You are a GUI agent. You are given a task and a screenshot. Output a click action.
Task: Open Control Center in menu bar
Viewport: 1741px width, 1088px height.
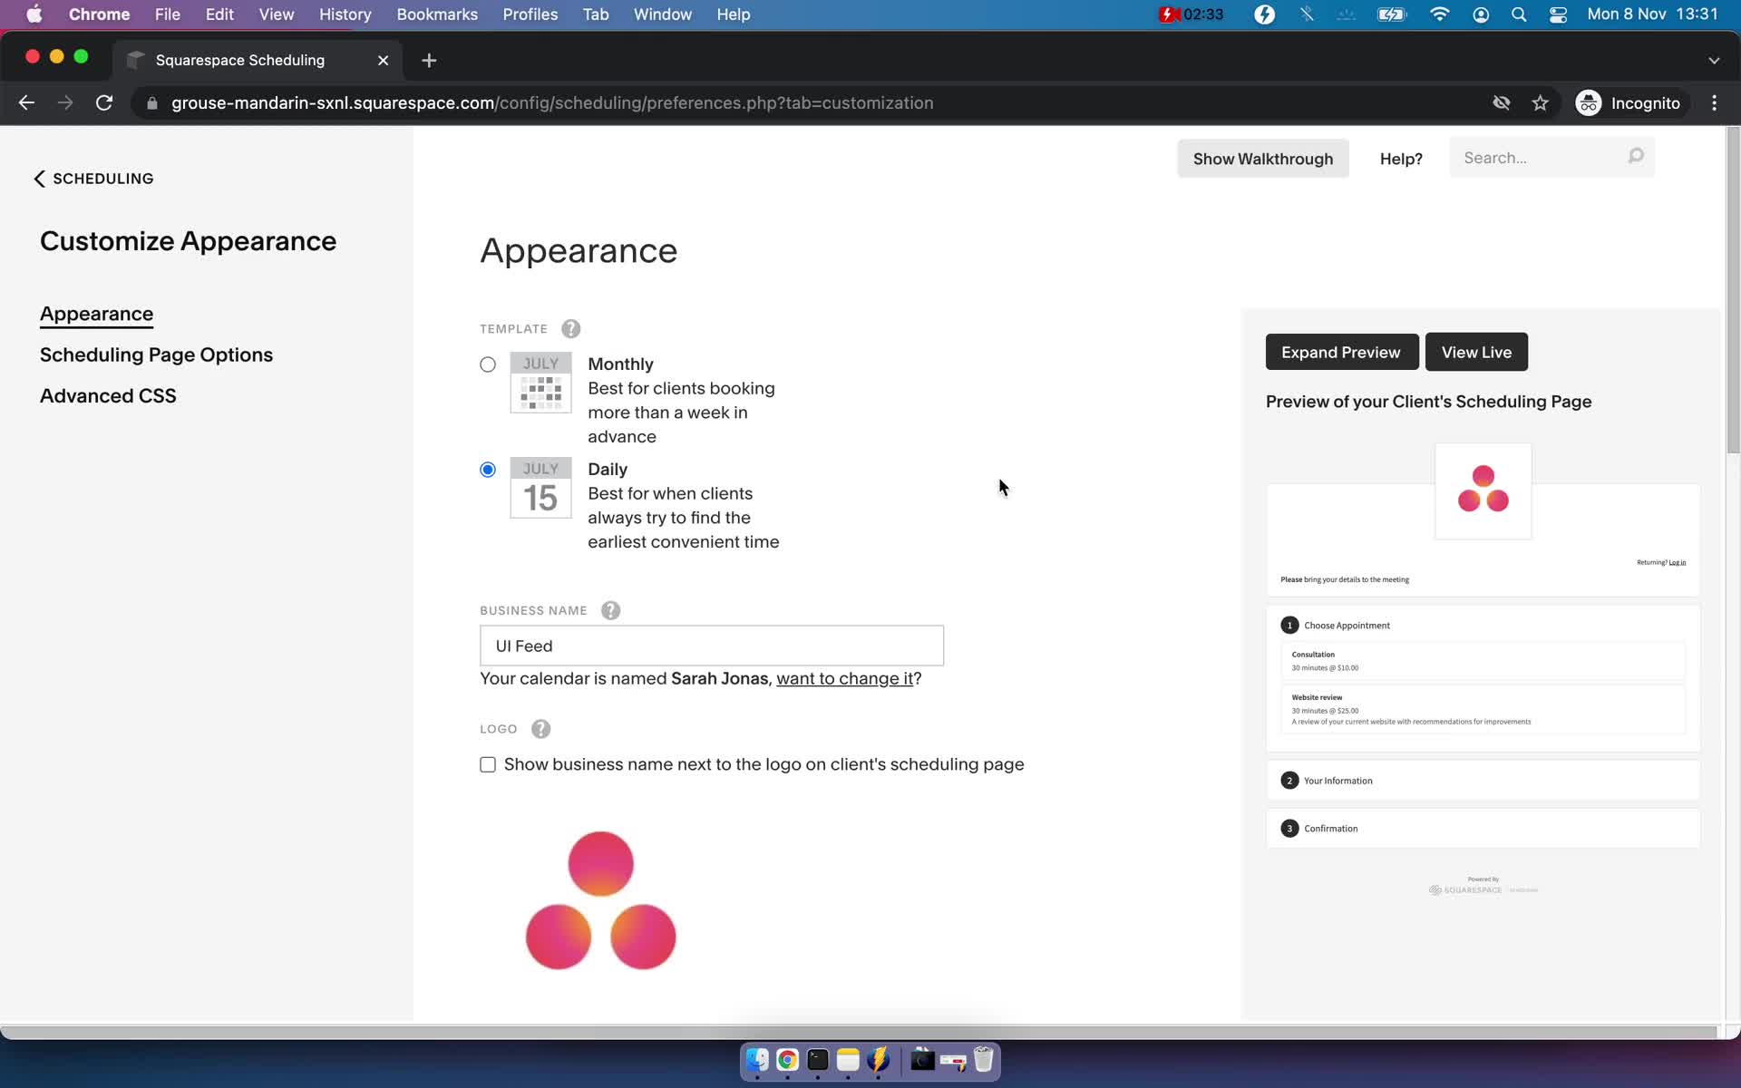click(1558, 15)
